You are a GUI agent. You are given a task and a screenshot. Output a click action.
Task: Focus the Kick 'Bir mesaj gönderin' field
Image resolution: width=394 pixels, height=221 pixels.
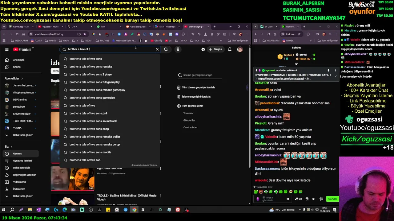click(272, 199)
